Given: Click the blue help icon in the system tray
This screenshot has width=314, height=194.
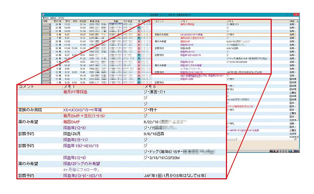Looking at the screenshot, I should pyautogui.click(x=296, y=151).
